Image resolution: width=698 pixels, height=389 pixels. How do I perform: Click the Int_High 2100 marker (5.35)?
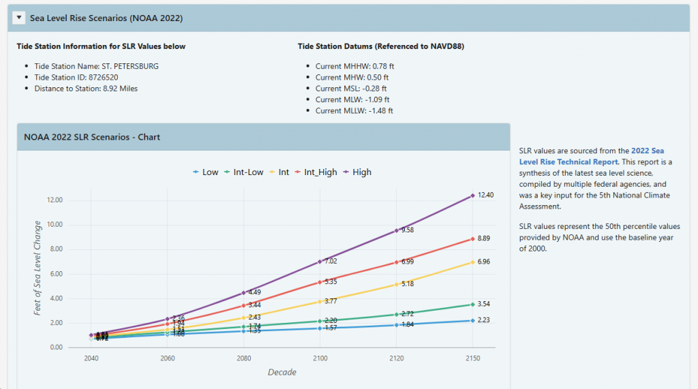coord(321,282)
